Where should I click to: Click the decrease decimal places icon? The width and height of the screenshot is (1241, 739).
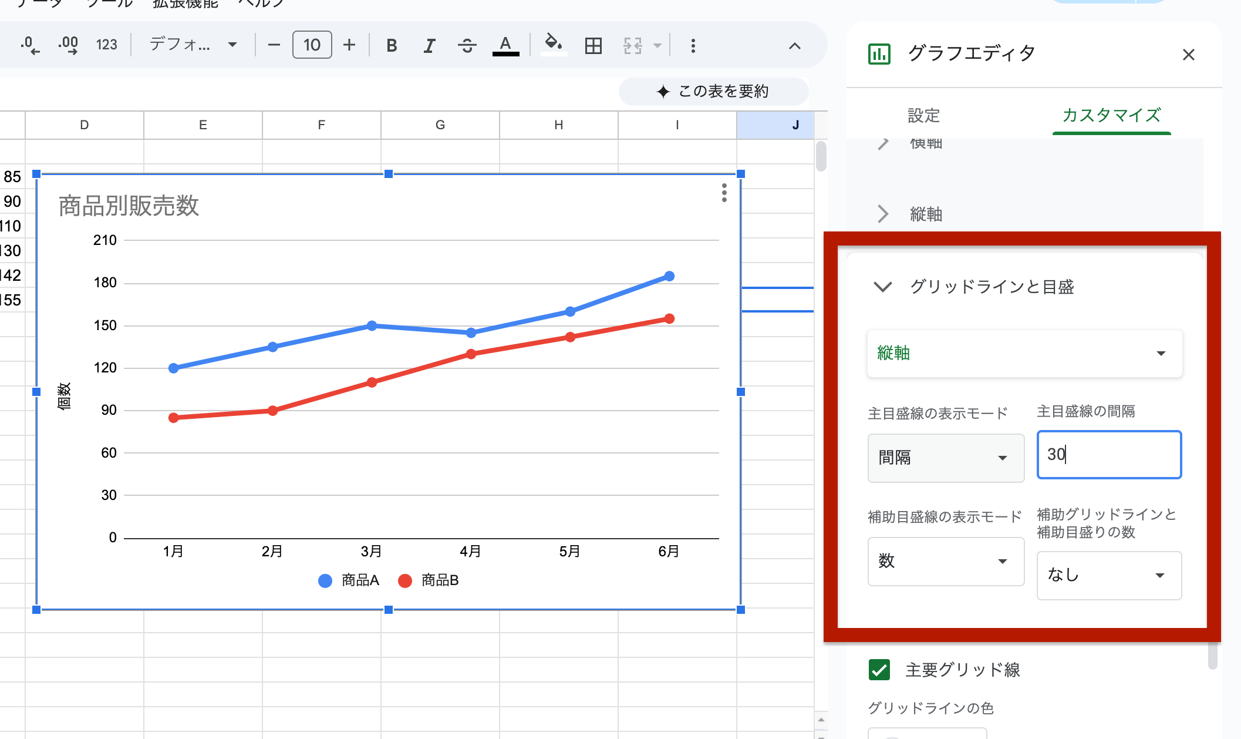29,45
